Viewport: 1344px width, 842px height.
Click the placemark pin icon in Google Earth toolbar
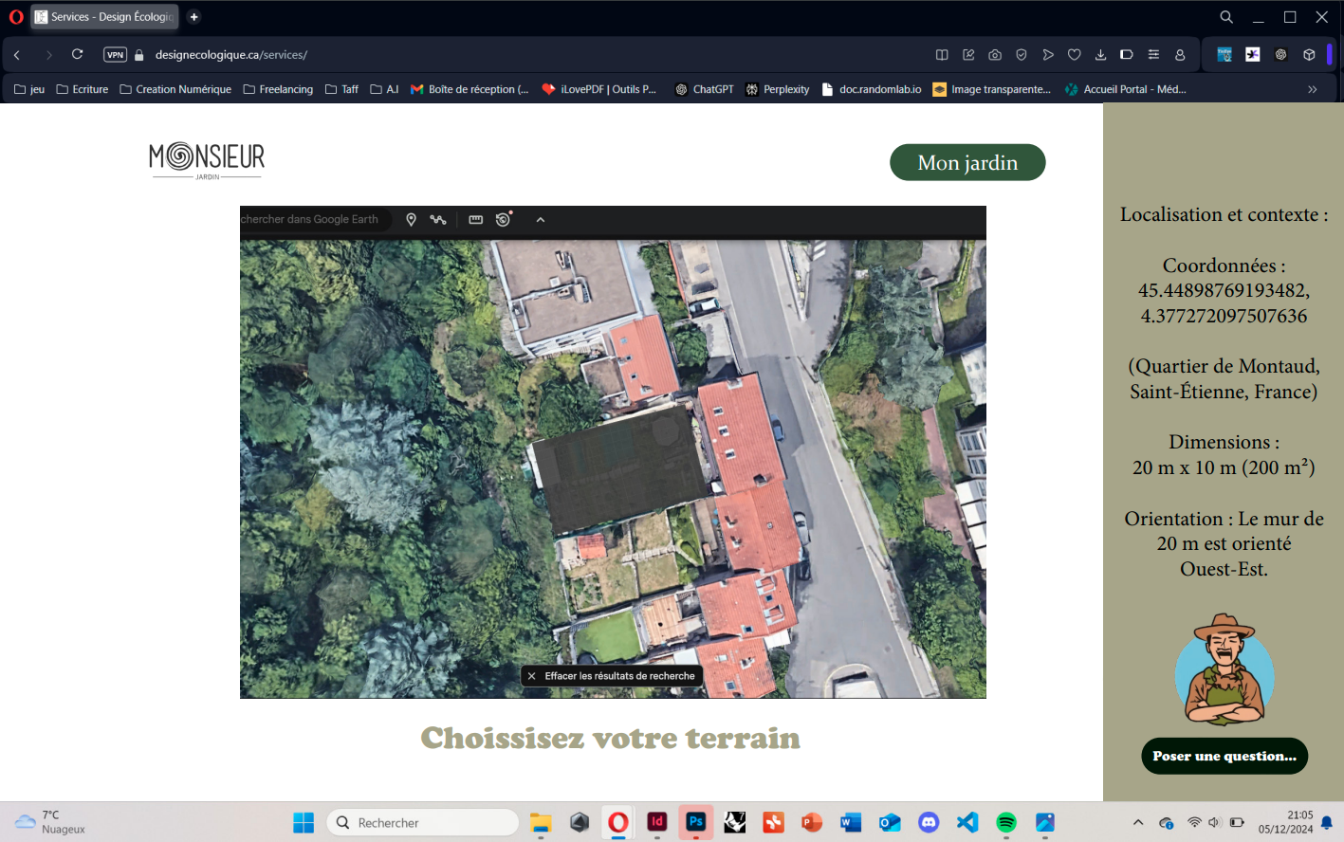411,220
